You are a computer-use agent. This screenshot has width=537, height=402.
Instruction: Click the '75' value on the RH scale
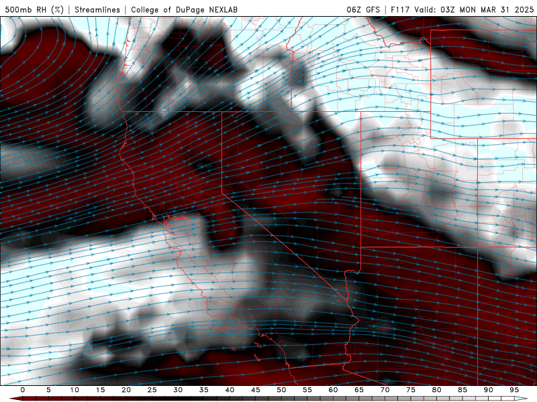(411, 390)
